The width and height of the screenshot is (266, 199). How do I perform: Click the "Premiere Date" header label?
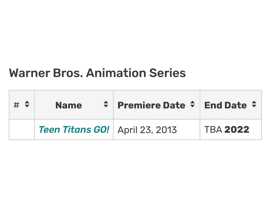point(151,105)
